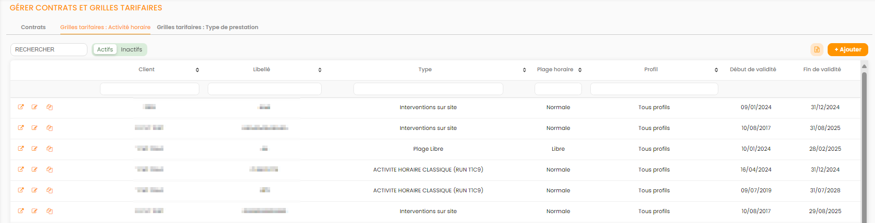Screen dimensions: 875x223
Task: Sort by Libellé column arrows
Action: click(320, 70)
